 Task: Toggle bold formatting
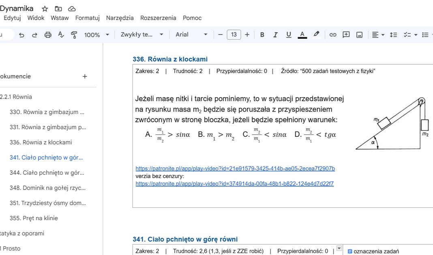(x=262, y=35)
